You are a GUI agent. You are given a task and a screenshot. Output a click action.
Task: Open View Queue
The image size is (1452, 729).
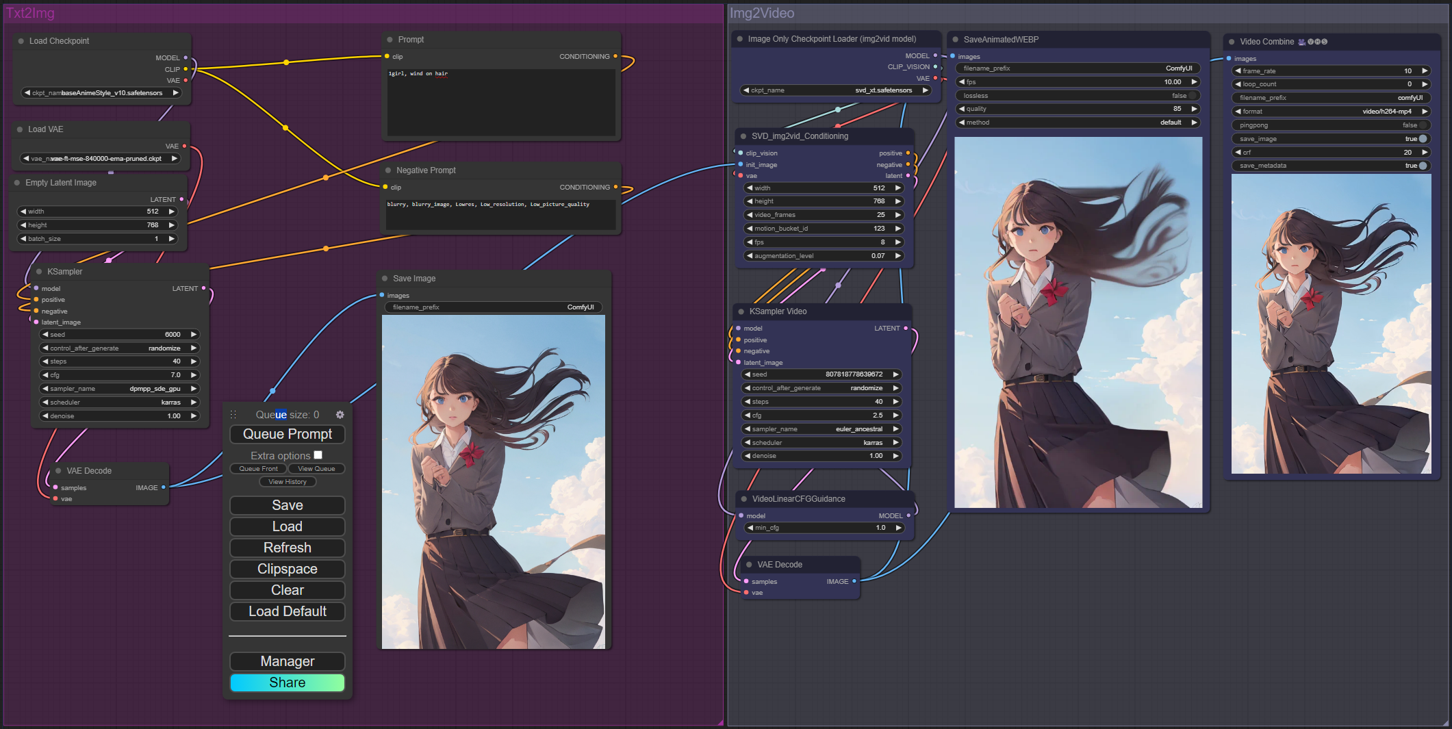(x=316, y=469)
